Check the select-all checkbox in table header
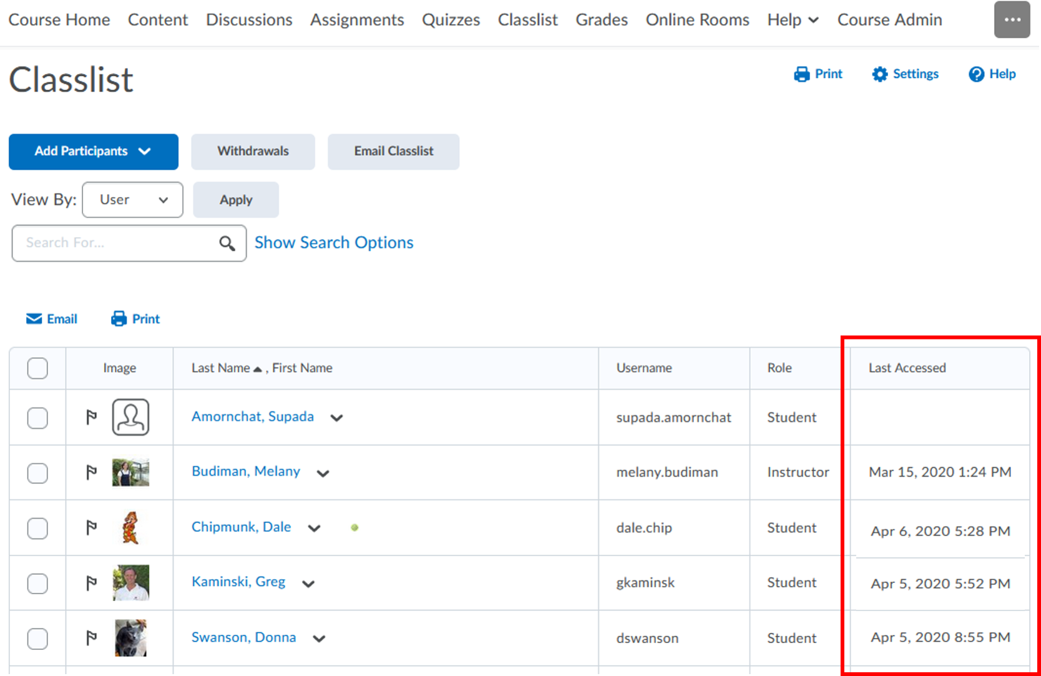 point(37,368)
